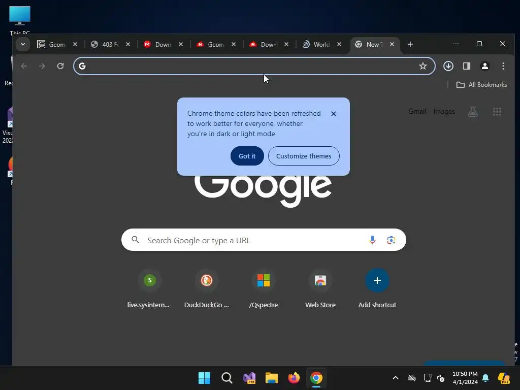Bookmark this tab with the star icon

point(423,66)
